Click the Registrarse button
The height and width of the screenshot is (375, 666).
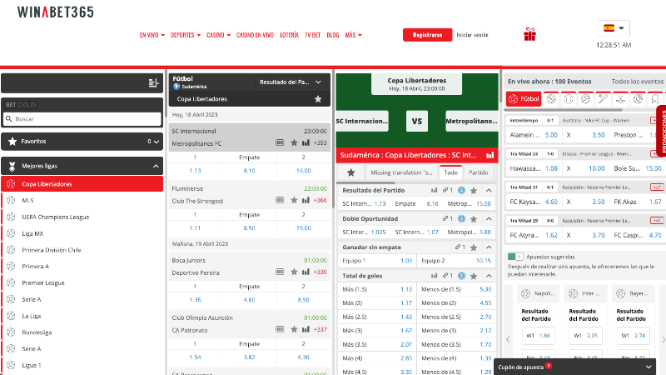[x=427, y=35]
